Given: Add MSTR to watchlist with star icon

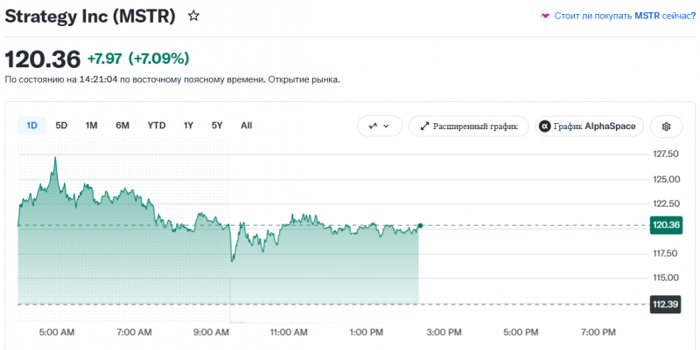Looking at the screenshot, I should point(193,16).
